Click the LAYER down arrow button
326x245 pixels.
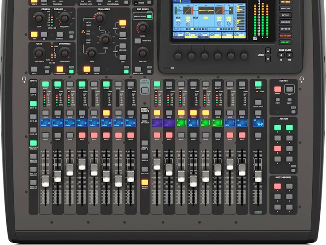pos(268,59)
